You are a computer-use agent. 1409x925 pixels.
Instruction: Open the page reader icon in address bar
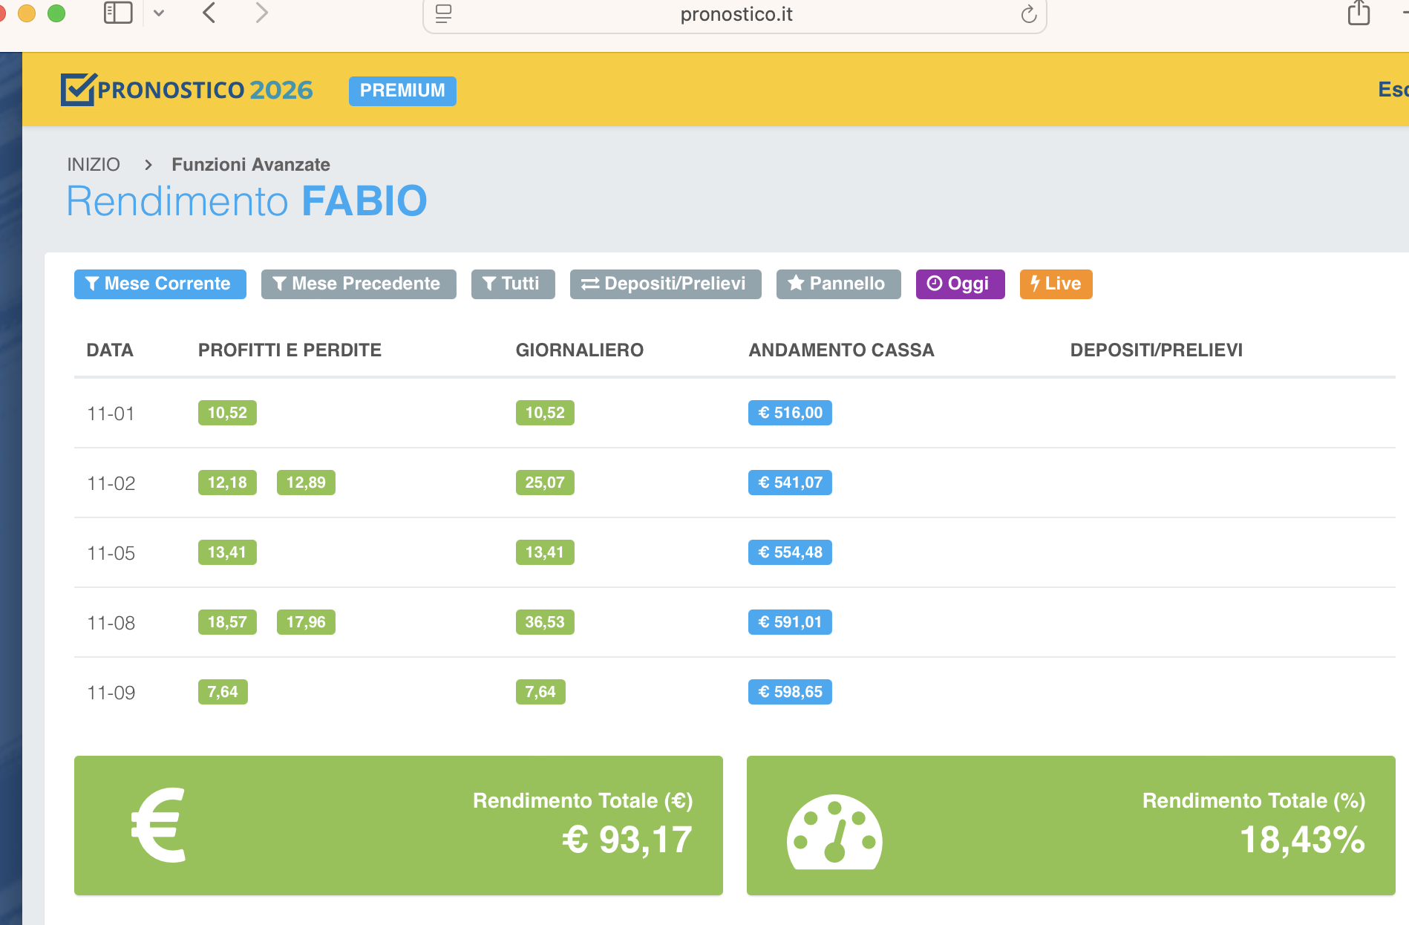point(443,14)
